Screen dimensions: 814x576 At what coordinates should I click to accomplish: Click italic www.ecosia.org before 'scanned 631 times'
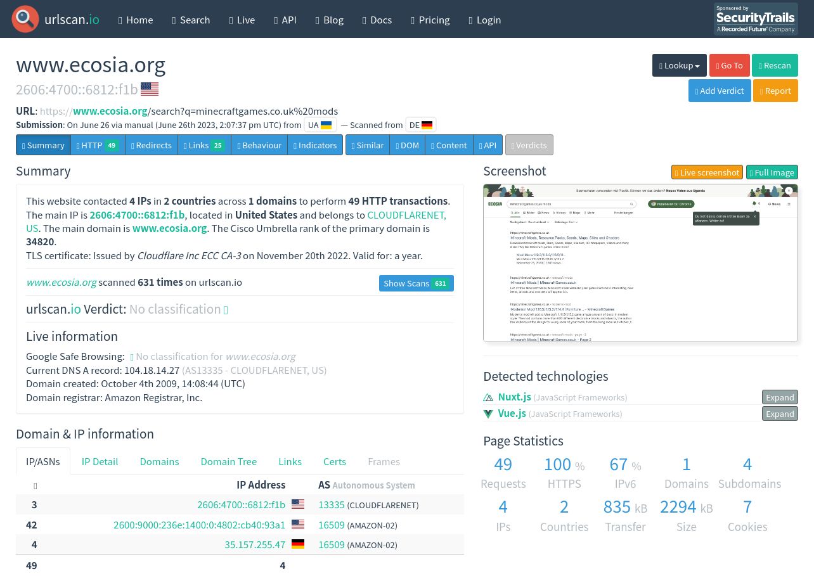(61, 282)
